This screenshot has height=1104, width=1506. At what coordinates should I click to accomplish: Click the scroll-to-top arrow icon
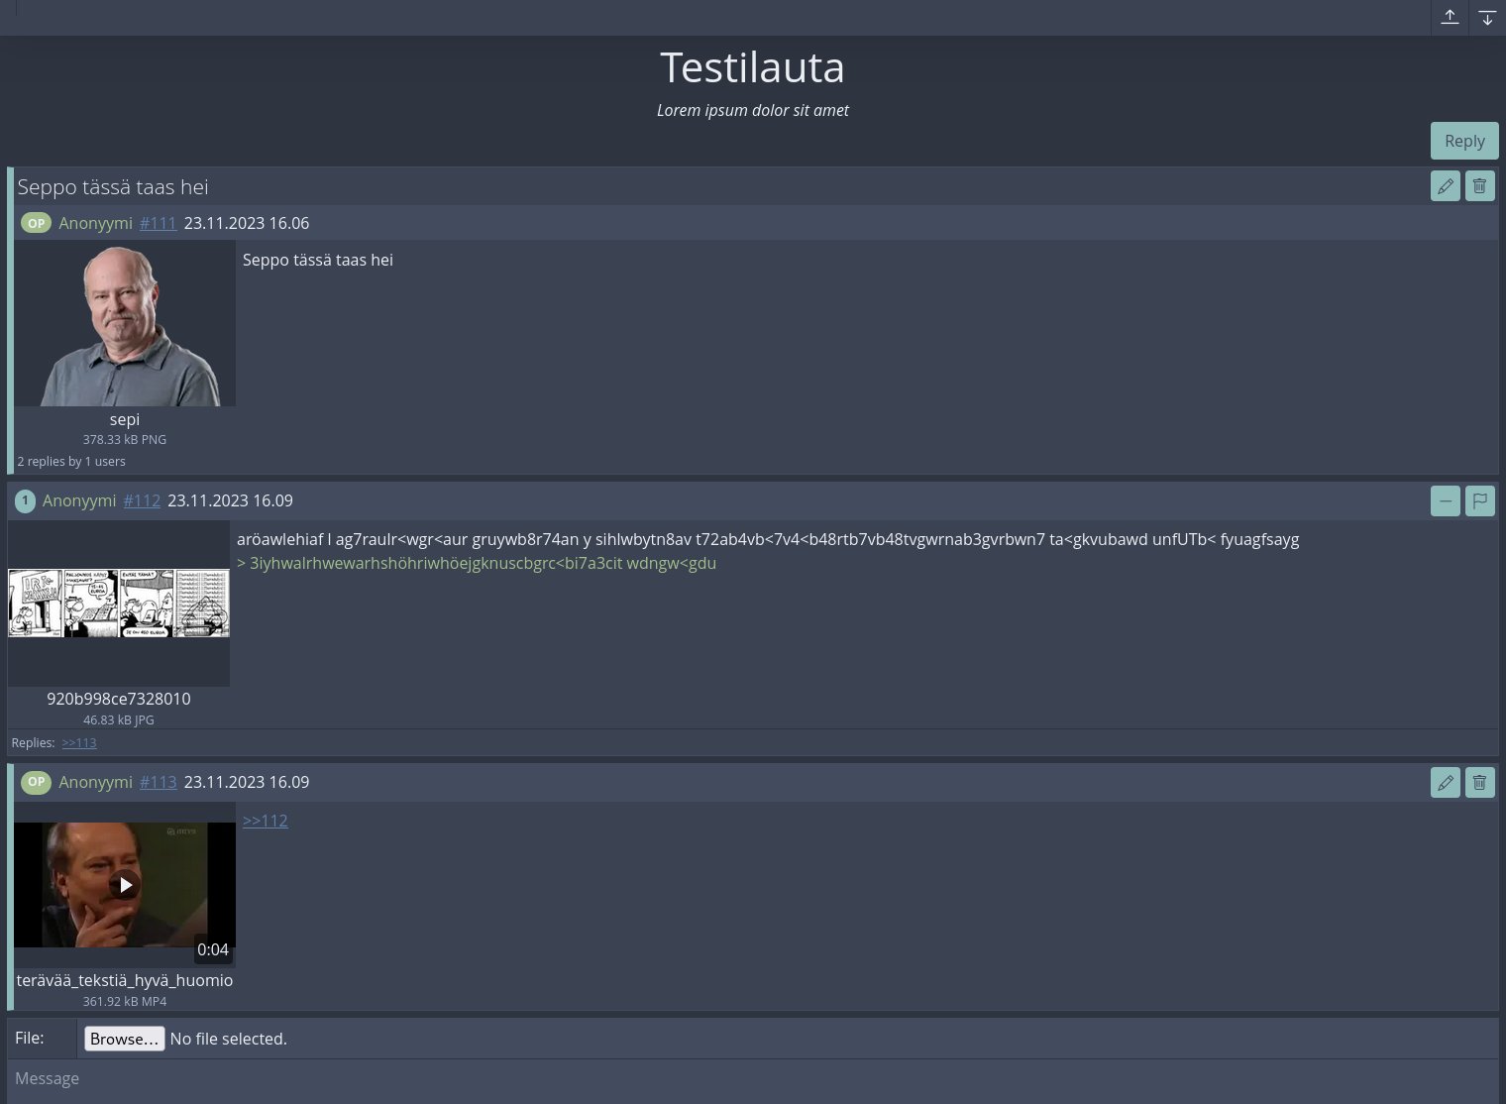click(1450, 17)
